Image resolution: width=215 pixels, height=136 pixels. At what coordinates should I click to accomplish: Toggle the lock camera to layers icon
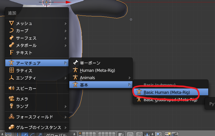121,134
